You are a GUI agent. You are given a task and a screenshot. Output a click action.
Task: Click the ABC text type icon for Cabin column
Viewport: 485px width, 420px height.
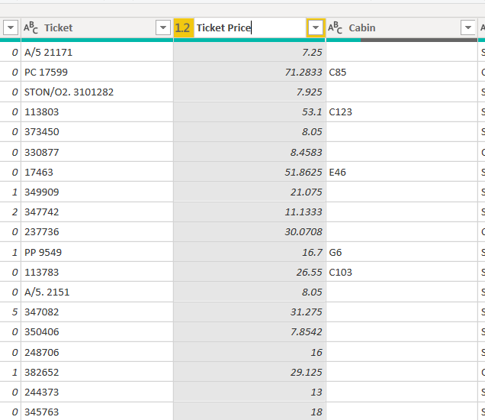(336, 28)
